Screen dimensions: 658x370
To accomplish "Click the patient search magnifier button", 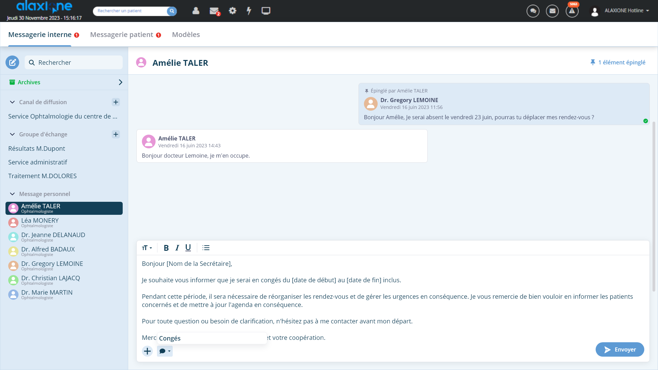I will click(x=172, y=11).
